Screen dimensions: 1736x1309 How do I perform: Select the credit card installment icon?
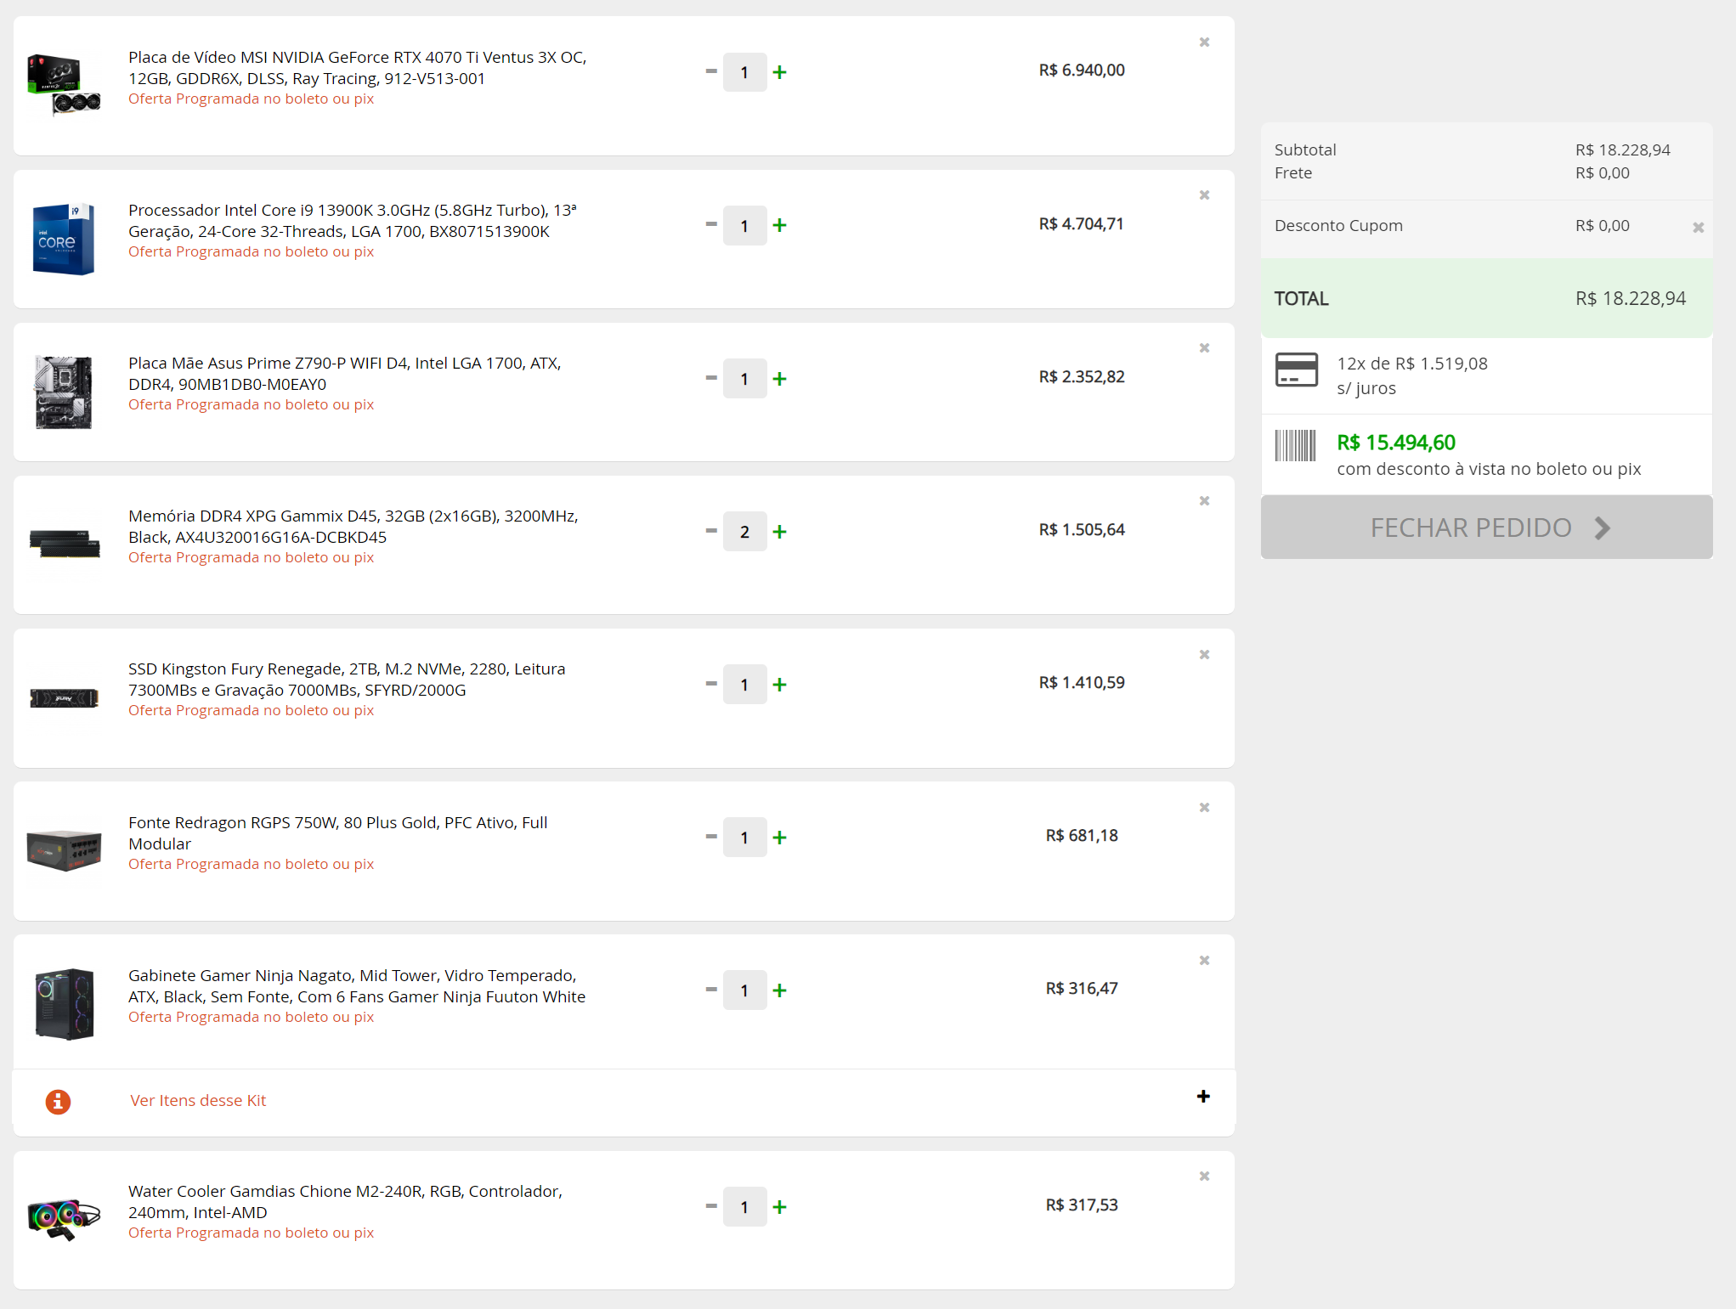tap(1296, 370)
